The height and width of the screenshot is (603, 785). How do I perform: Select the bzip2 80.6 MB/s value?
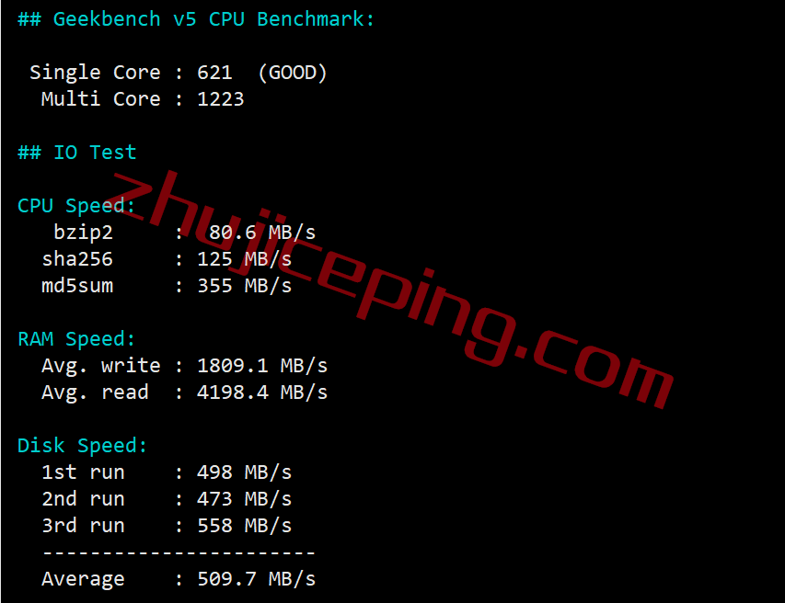click(x=262, y=233)
